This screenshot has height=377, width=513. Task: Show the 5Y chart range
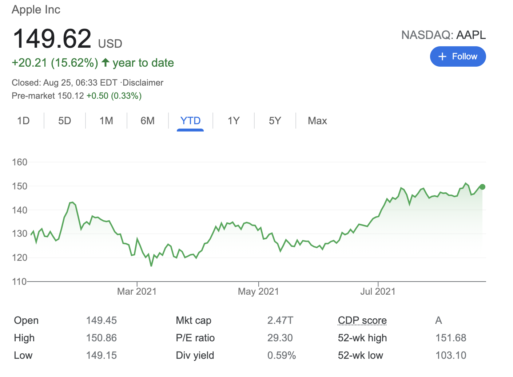[275, 121]
